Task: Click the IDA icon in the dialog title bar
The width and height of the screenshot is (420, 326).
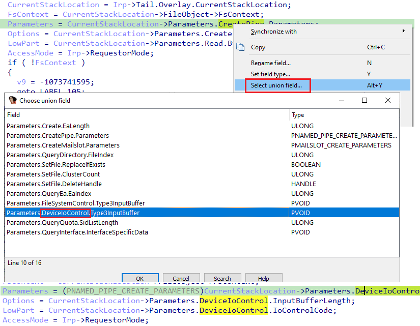Action: (x=13, y=100)
